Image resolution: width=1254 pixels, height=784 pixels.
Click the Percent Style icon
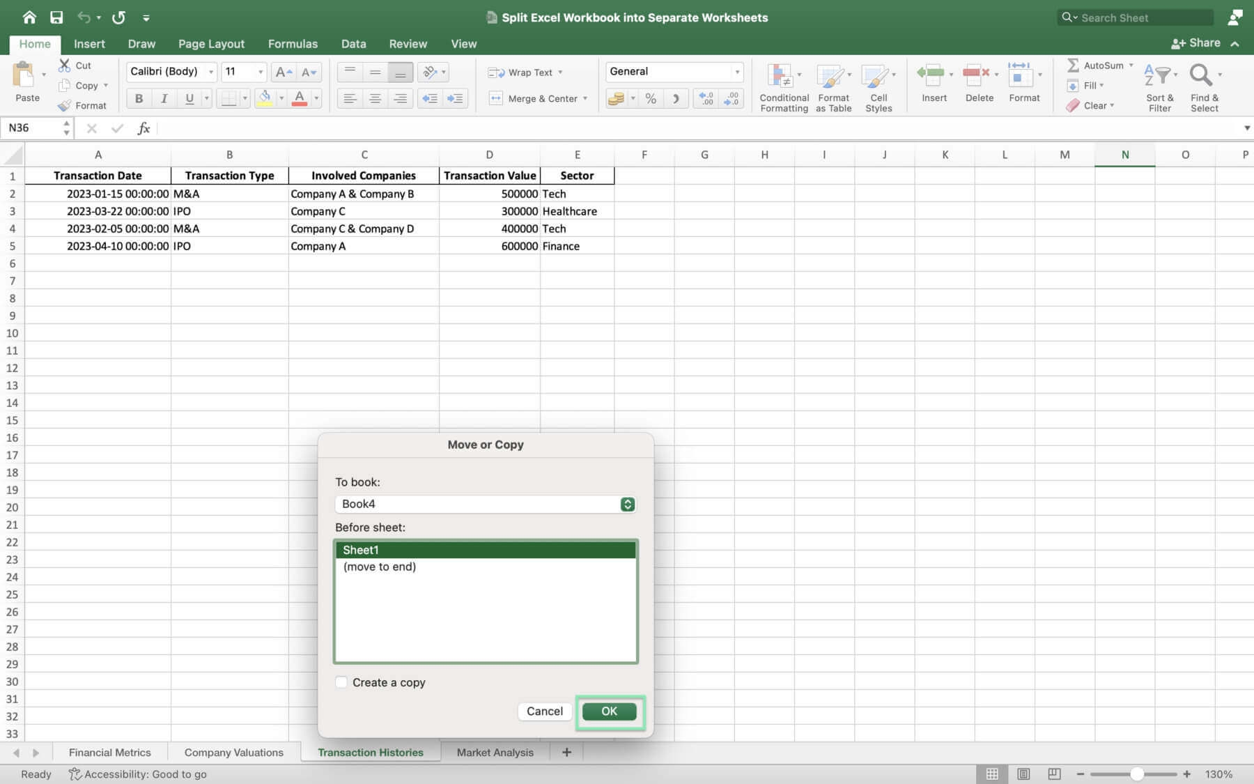click(651, 99)
